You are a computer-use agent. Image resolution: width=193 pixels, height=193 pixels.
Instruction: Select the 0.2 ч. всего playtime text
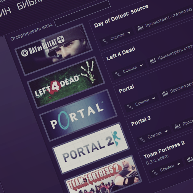tap(157, 159)
